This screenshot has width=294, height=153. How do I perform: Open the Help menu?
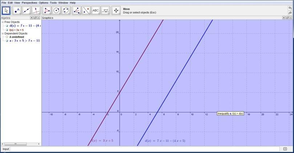[x=73, y=3]
